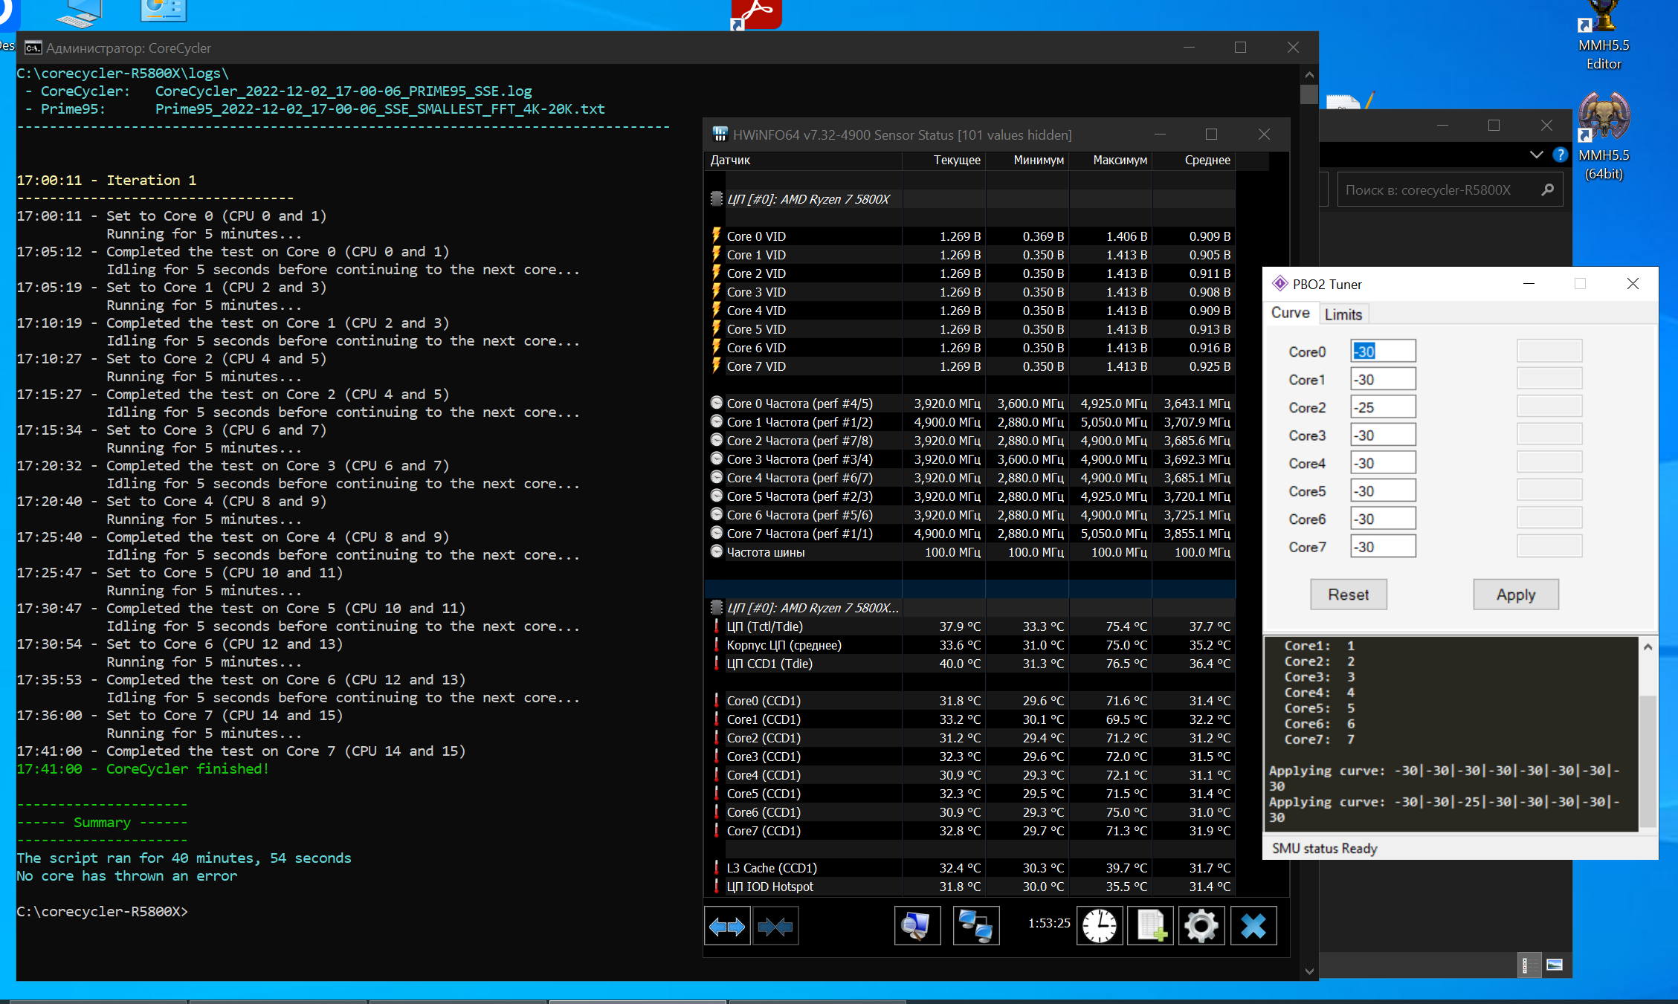Expand the chevron next to help icon
Screen dimensions: 1678x1004
[1536, 155]
